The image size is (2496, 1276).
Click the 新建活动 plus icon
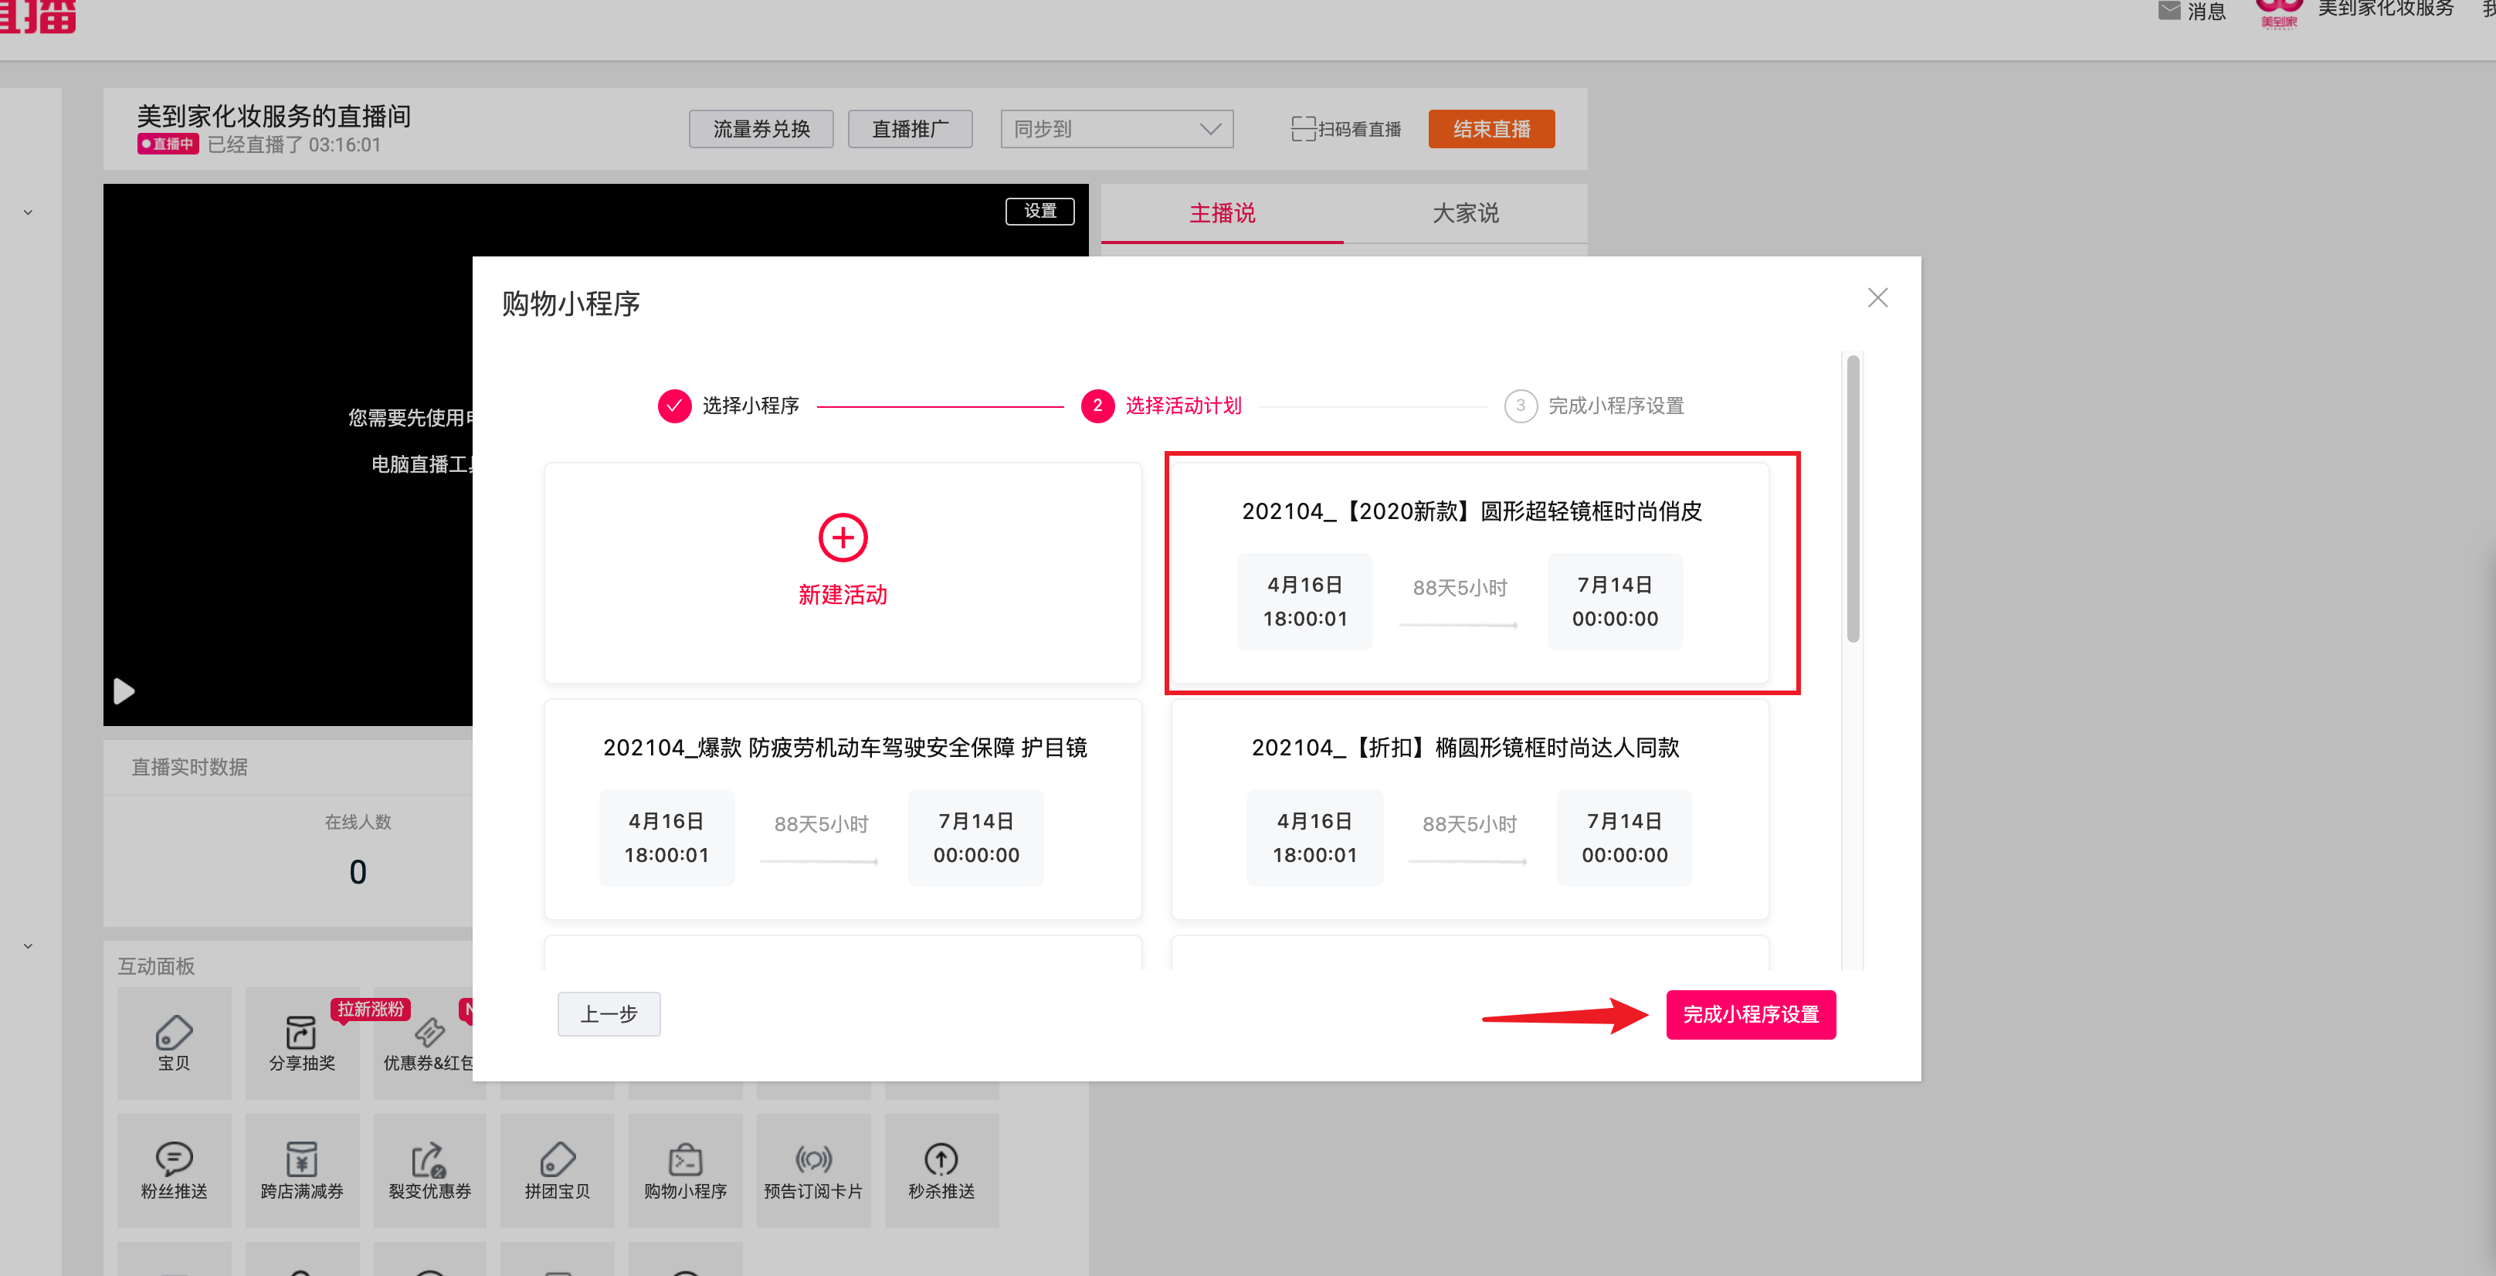(842, 538)
